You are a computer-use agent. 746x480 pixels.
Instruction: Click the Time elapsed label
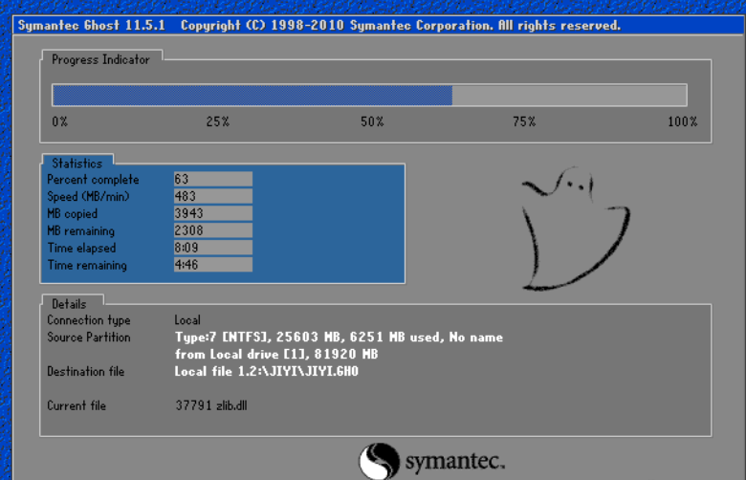coord(81,249)
